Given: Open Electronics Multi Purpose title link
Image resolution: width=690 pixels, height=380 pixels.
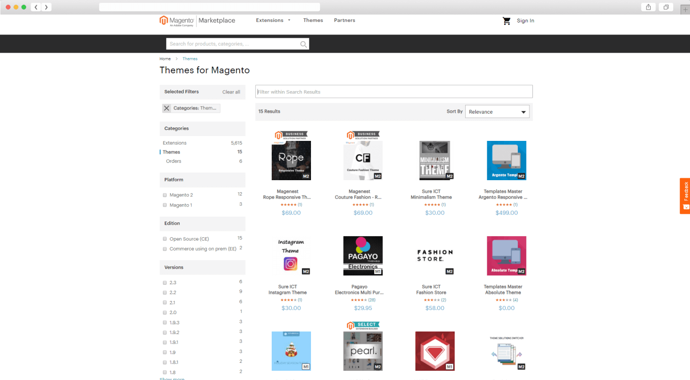Looking at the screenshot, I should click(359, 293).
